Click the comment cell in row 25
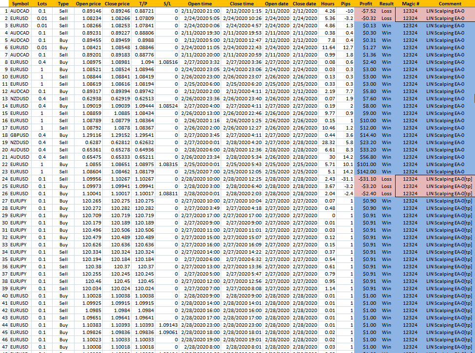 click(450, 186)
